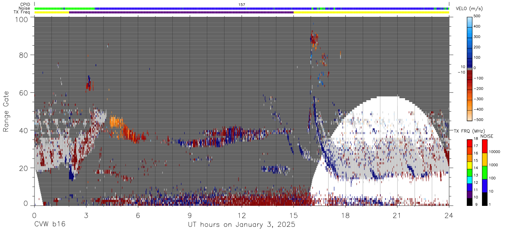Viewport: 505px width, 233px height.
Task: Click the 15 tick on UT hours axis
Action: tap(294, 215)
